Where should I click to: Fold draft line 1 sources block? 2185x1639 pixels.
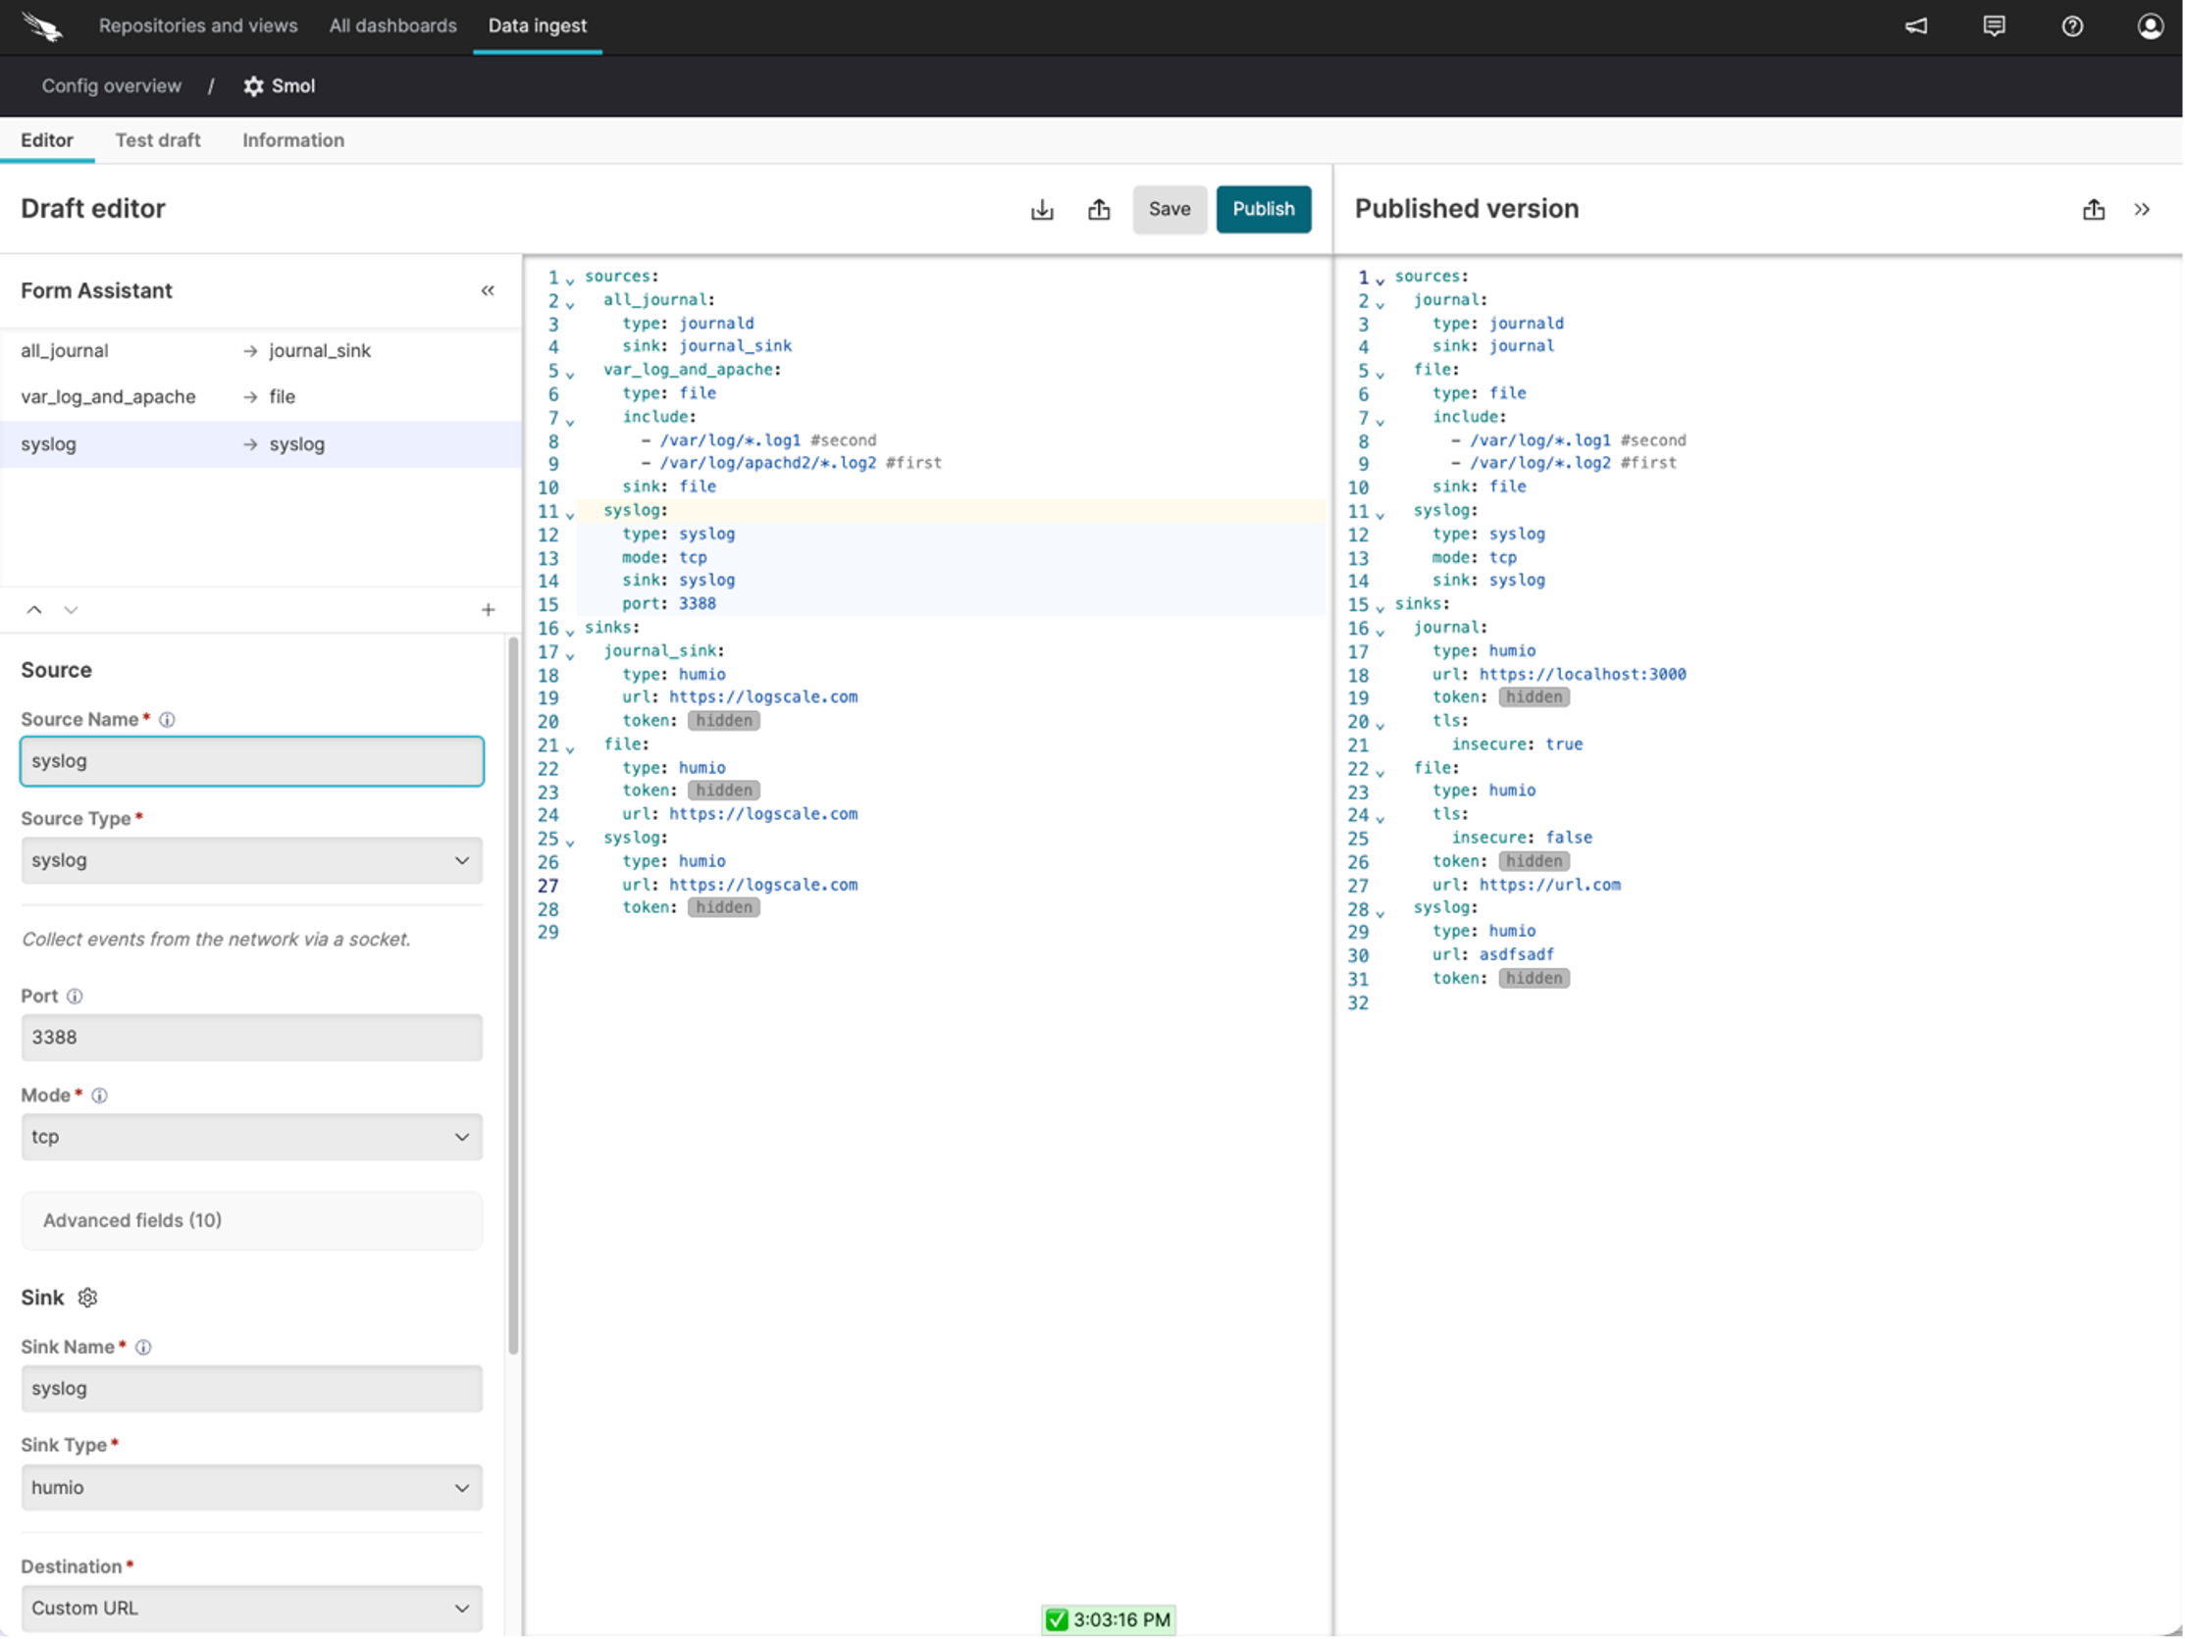pyautogui.click(x=570, y=281)
